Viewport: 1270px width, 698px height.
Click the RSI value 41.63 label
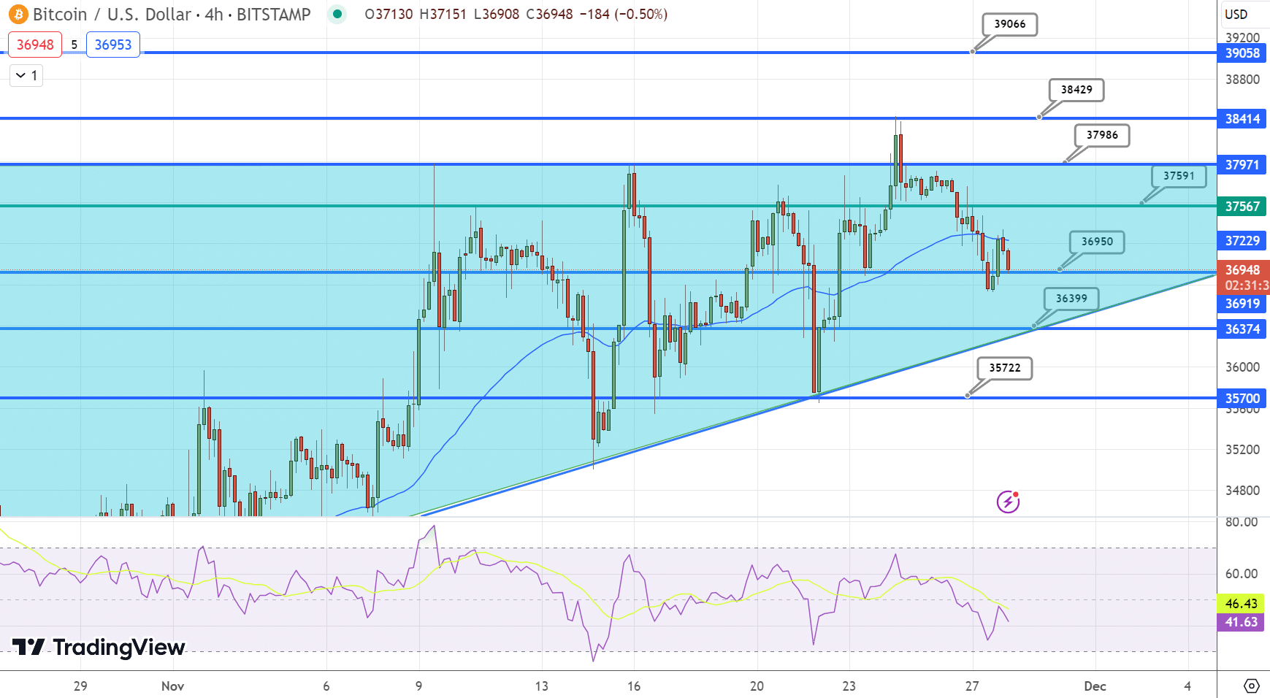coord(1242,622)
